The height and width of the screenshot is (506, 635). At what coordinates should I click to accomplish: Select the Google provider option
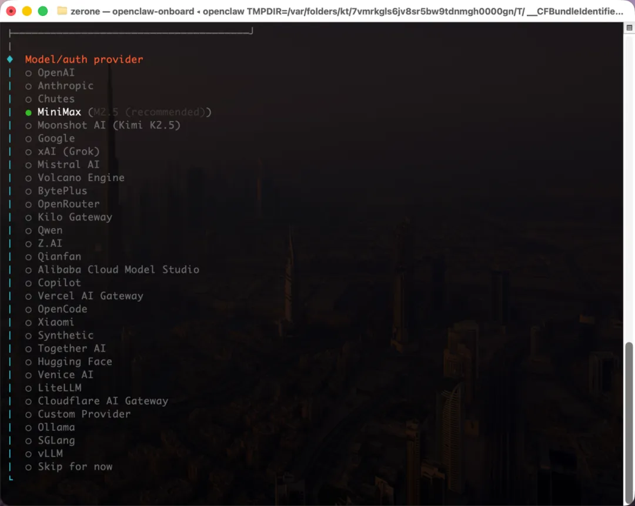pos(50,139)
